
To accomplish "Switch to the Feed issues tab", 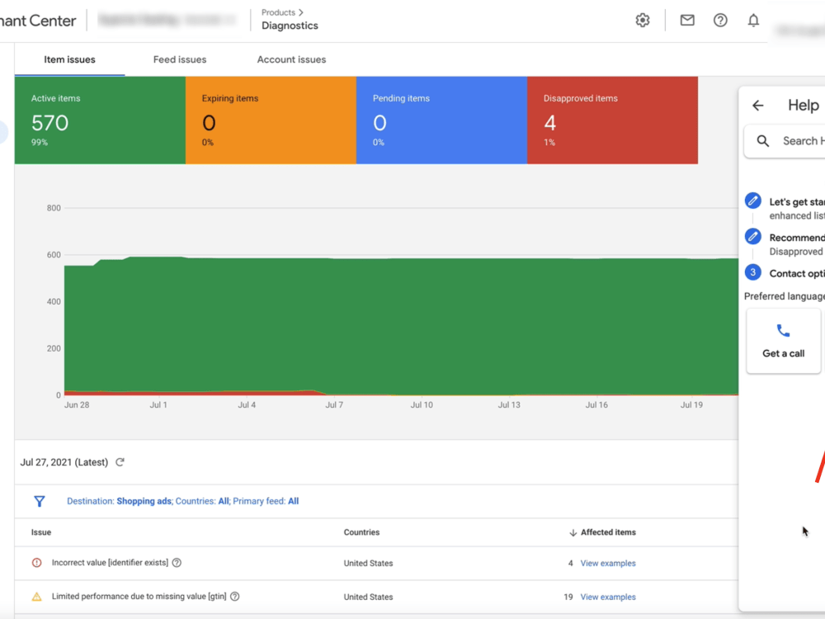I will 180,59.
